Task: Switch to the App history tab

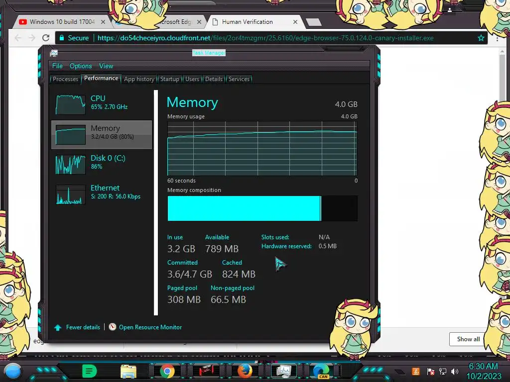Action: point(139,79)
